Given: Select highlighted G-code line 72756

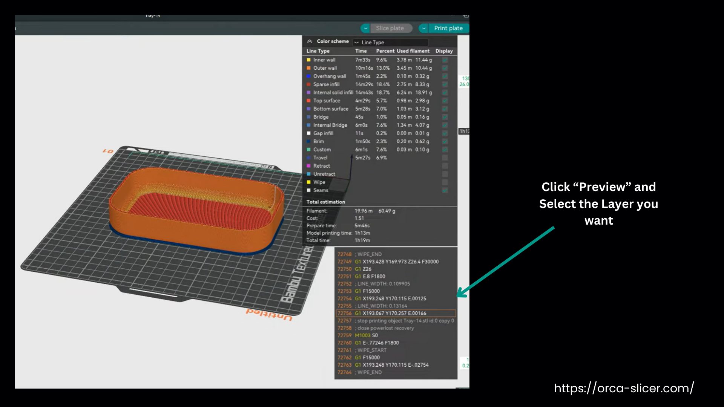Looking at the screenshot, I should [396, 314].
